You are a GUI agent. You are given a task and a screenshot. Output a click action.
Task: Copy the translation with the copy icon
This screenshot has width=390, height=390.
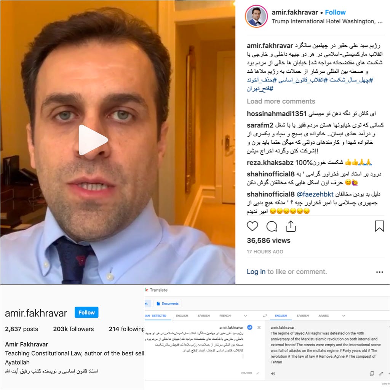(x=372, y=373)
